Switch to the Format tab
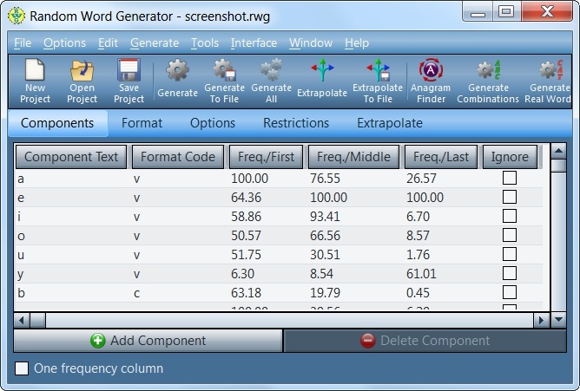The width and height of the screenshot is (580, 391). pos(142,123)
